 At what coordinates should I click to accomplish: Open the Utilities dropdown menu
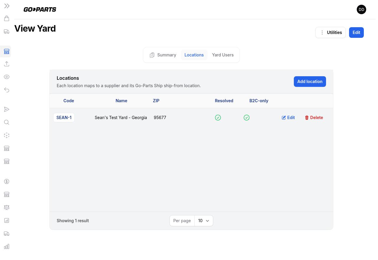(x=330, y=32)
